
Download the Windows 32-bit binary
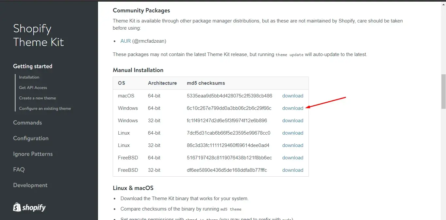pyautogui.click(x=292, y=121)
